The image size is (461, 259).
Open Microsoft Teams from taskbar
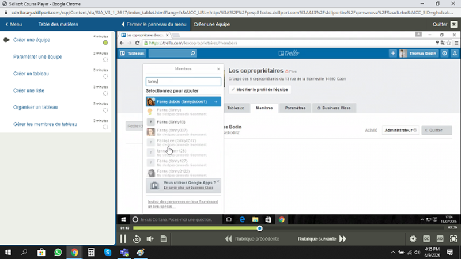pyautogui.click(x=124, y=252)
